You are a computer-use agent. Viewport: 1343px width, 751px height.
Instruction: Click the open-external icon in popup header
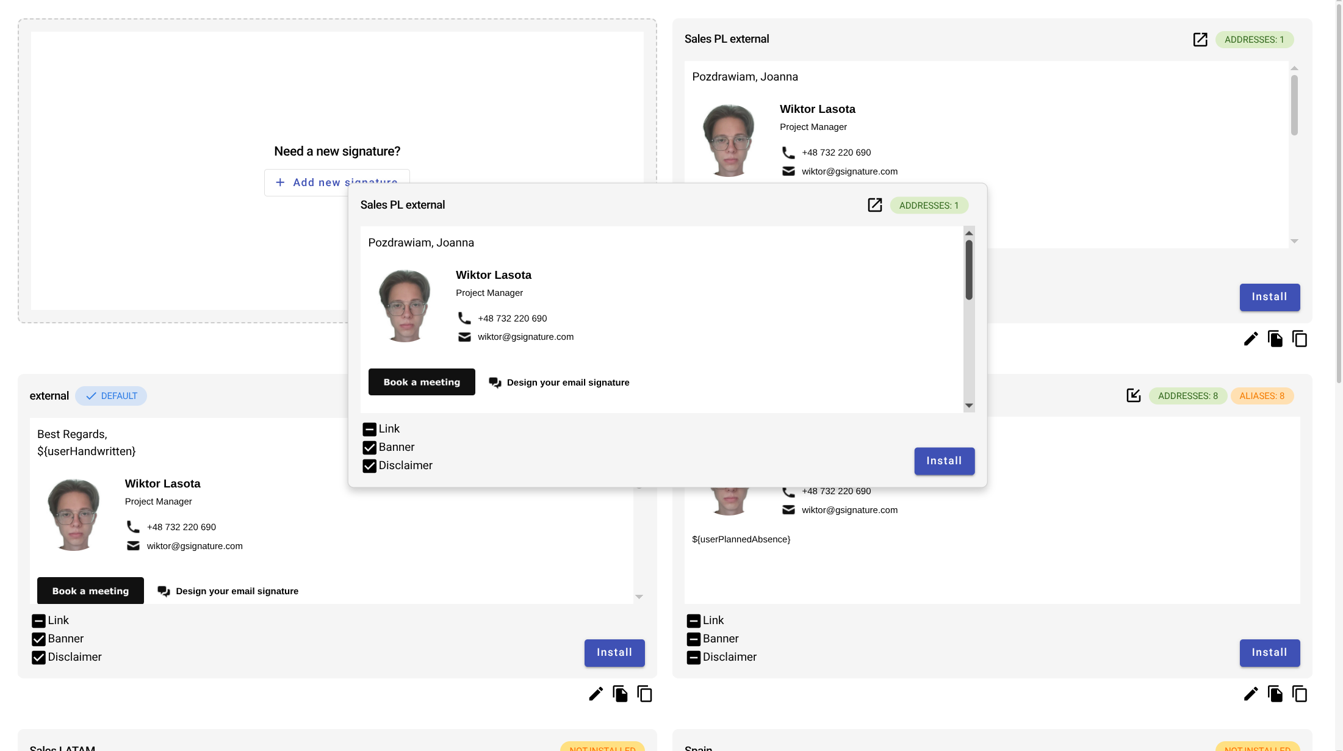[x=874, y=205]
